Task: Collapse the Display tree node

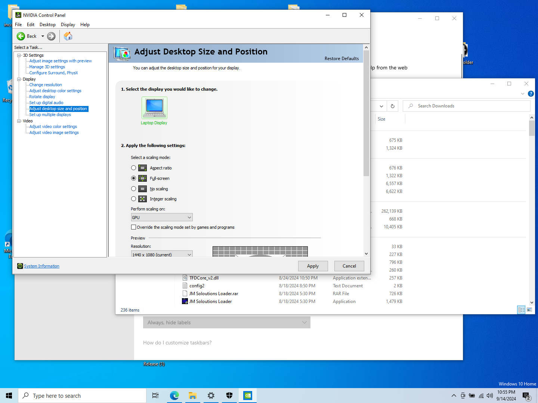Action: [x=19, y=79]
